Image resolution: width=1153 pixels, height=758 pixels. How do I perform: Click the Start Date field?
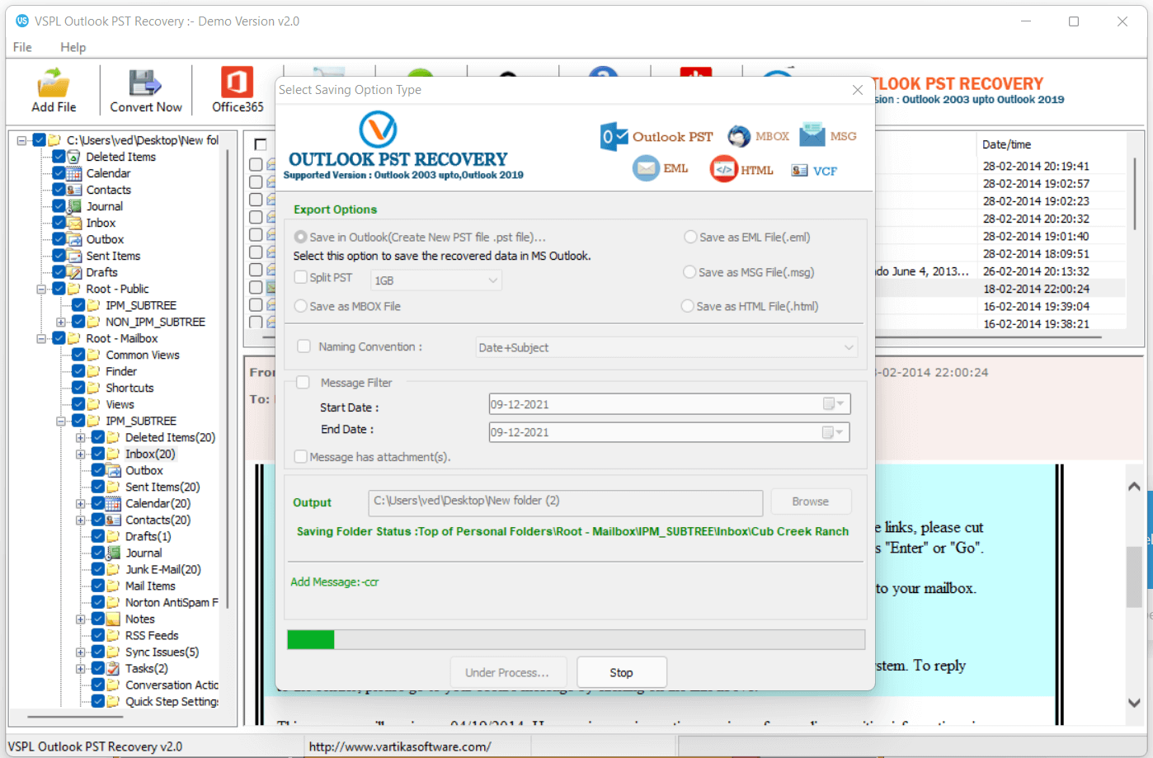point(670,404)
